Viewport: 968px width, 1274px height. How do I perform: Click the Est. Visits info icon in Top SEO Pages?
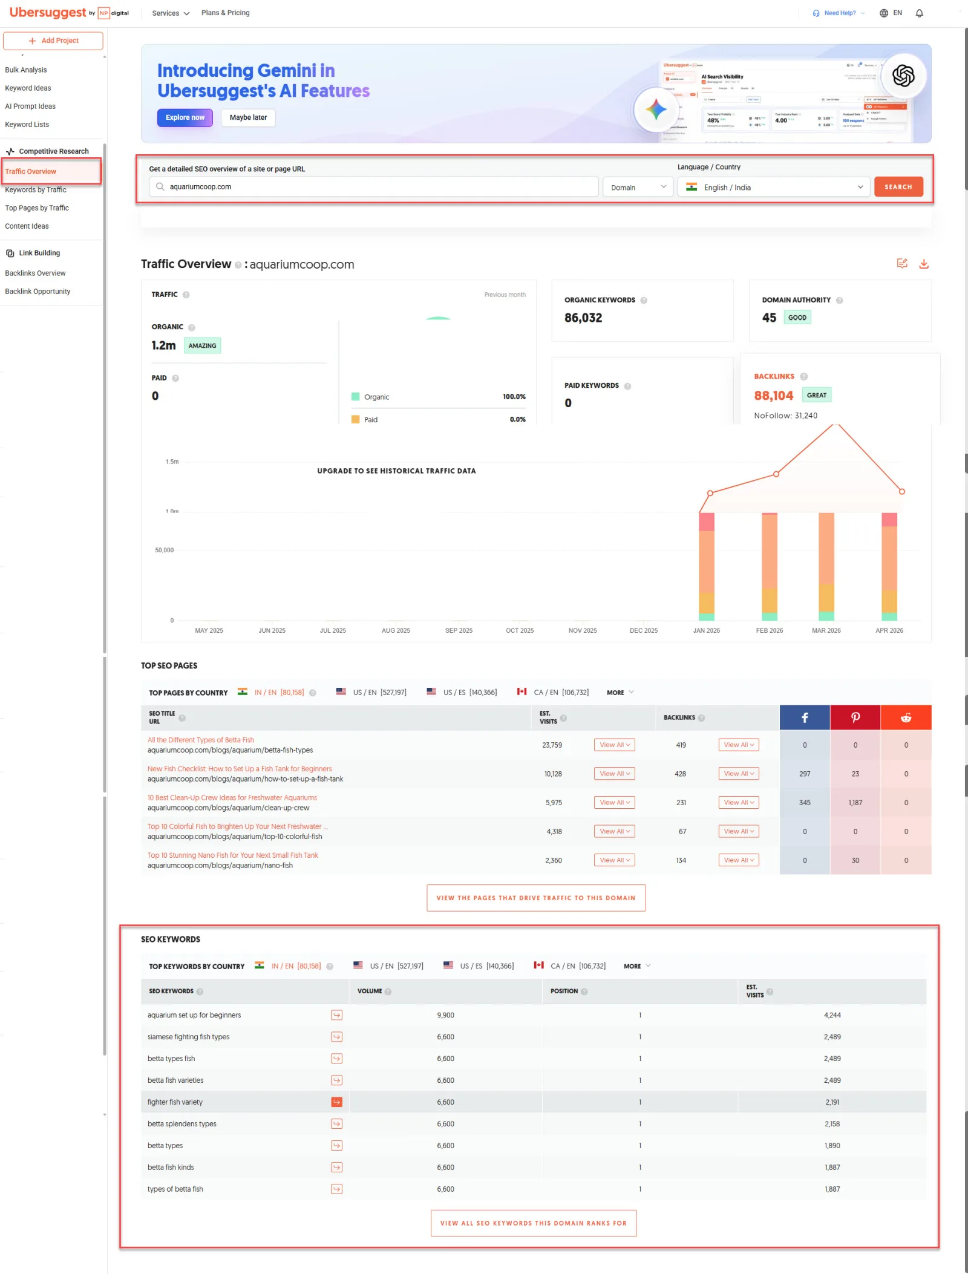563,718
